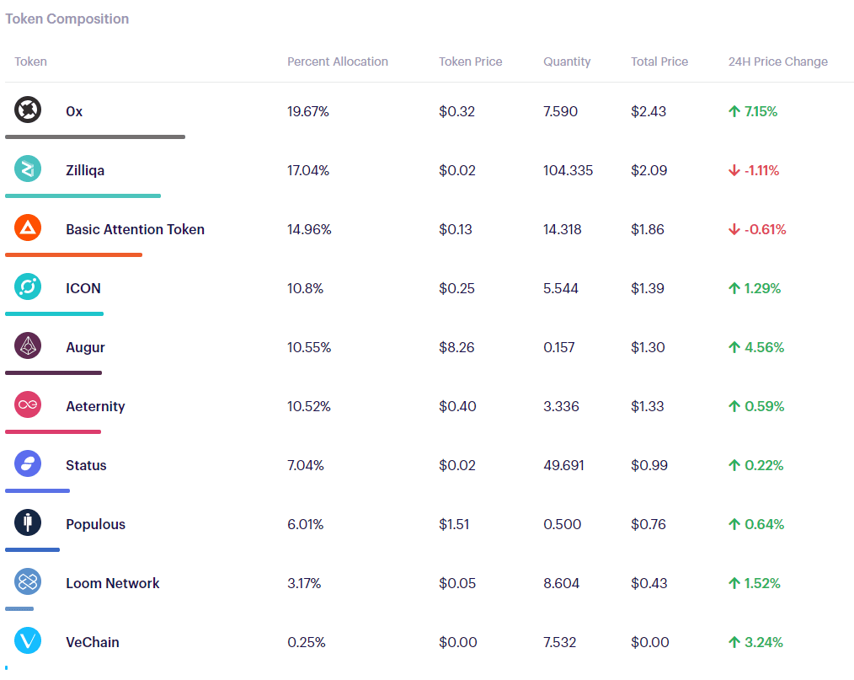Image resolution: width=854 pixels, height=680 pixels.
Task: Click the orange Basic Attention Token allocation bar
Action: click(73, 254)
